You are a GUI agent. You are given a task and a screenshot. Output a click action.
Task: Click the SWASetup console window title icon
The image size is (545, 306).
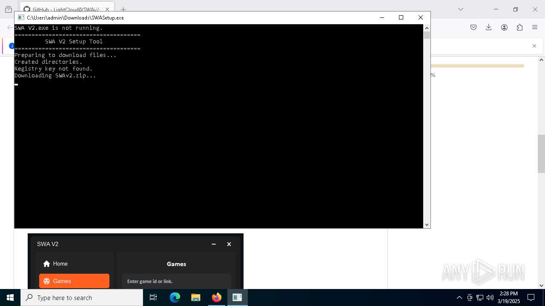coord(21,17)
